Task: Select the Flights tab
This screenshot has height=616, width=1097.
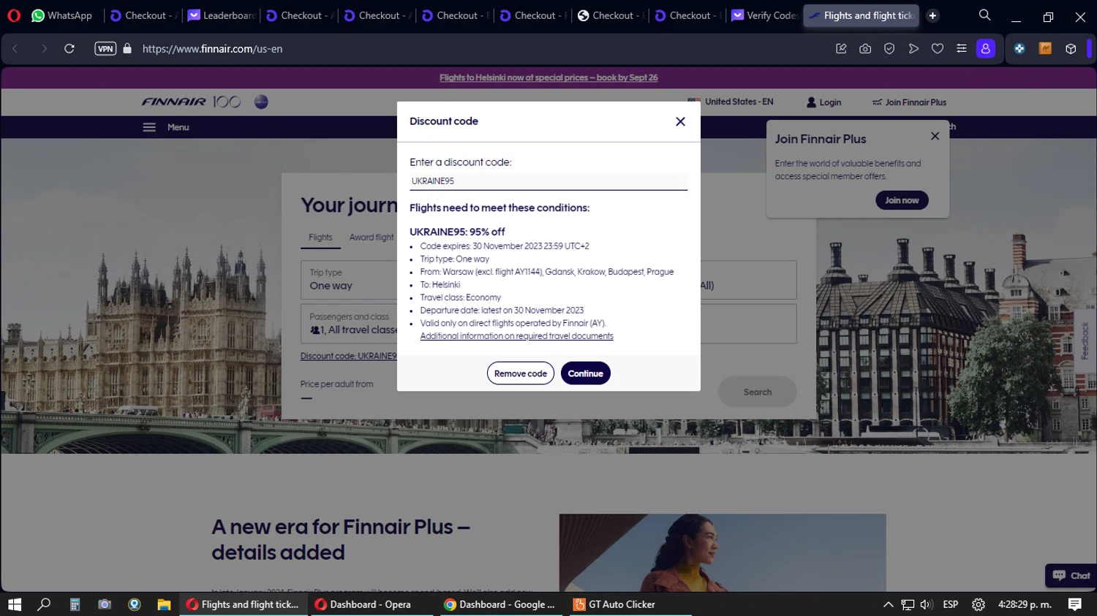Action: pos(320,237)
